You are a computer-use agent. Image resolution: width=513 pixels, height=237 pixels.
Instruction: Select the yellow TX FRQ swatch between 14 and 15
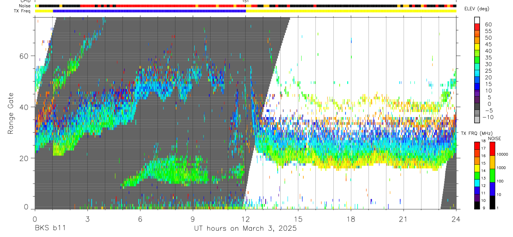pyautogui.click(x=477, y=168)
